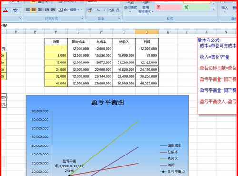Select the sales cell with 40,000
The image size is (238, 176).
(56, 83)
